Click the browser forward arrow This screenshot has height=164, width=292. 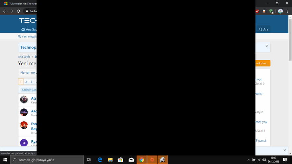[12, 11]
